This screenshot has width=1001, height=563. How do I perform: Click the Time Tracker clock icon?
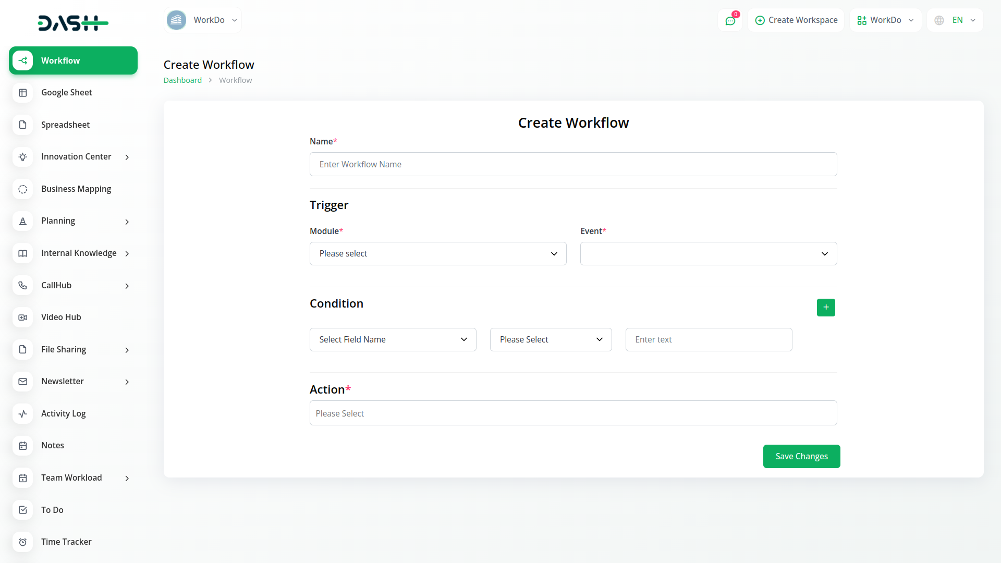click(23, 542)
